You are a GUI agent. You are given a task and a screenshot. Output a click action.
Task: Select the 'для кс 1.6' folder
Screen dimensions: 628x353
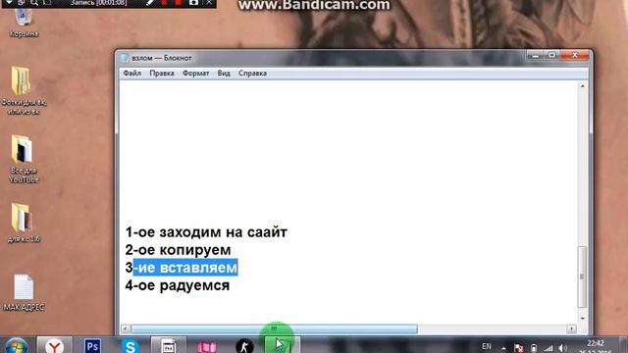(x=24, y=223)
